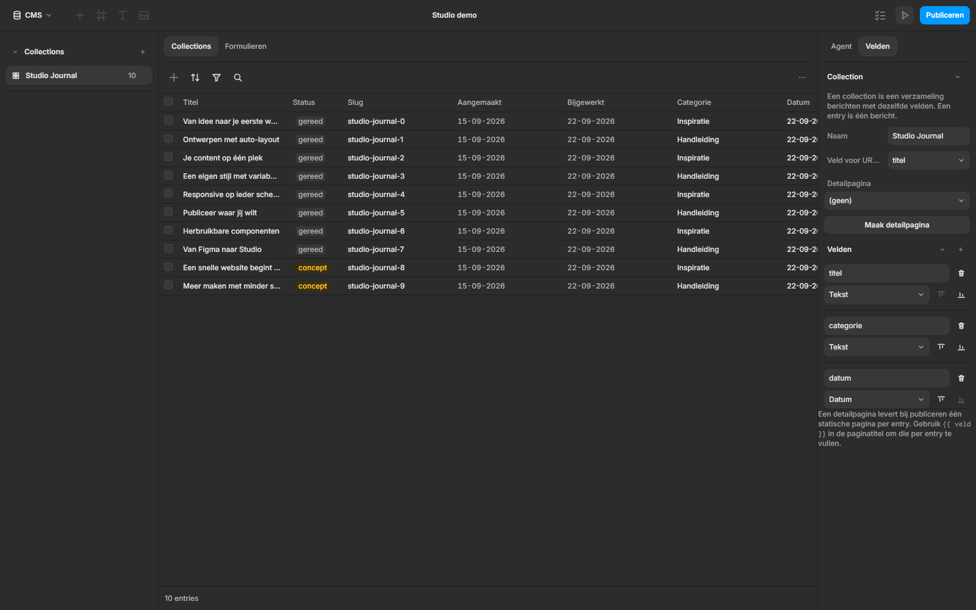Delete the categorie field with its trash icon
Screen dimensions: 976x610
(x=961, y=326)
